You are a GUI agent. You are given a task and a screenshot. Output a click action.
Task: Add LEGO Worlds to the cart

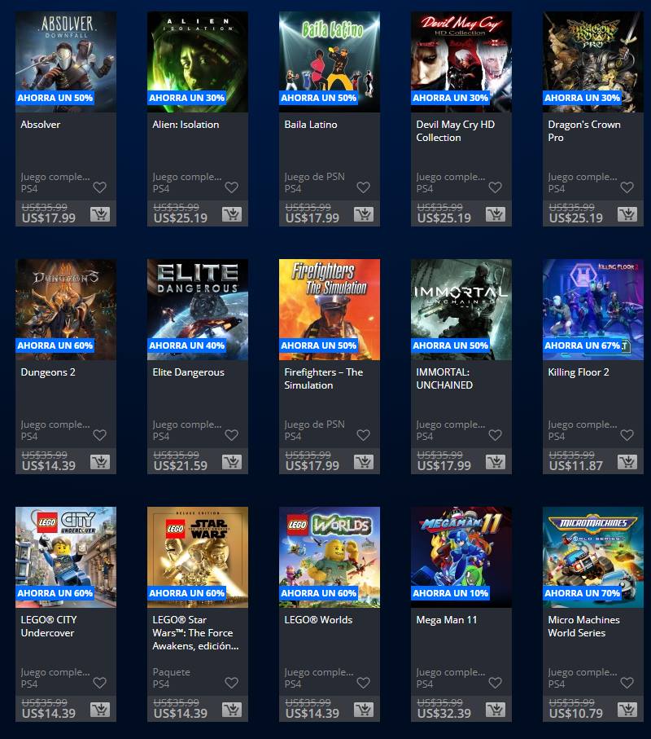[x=364, y=710]
